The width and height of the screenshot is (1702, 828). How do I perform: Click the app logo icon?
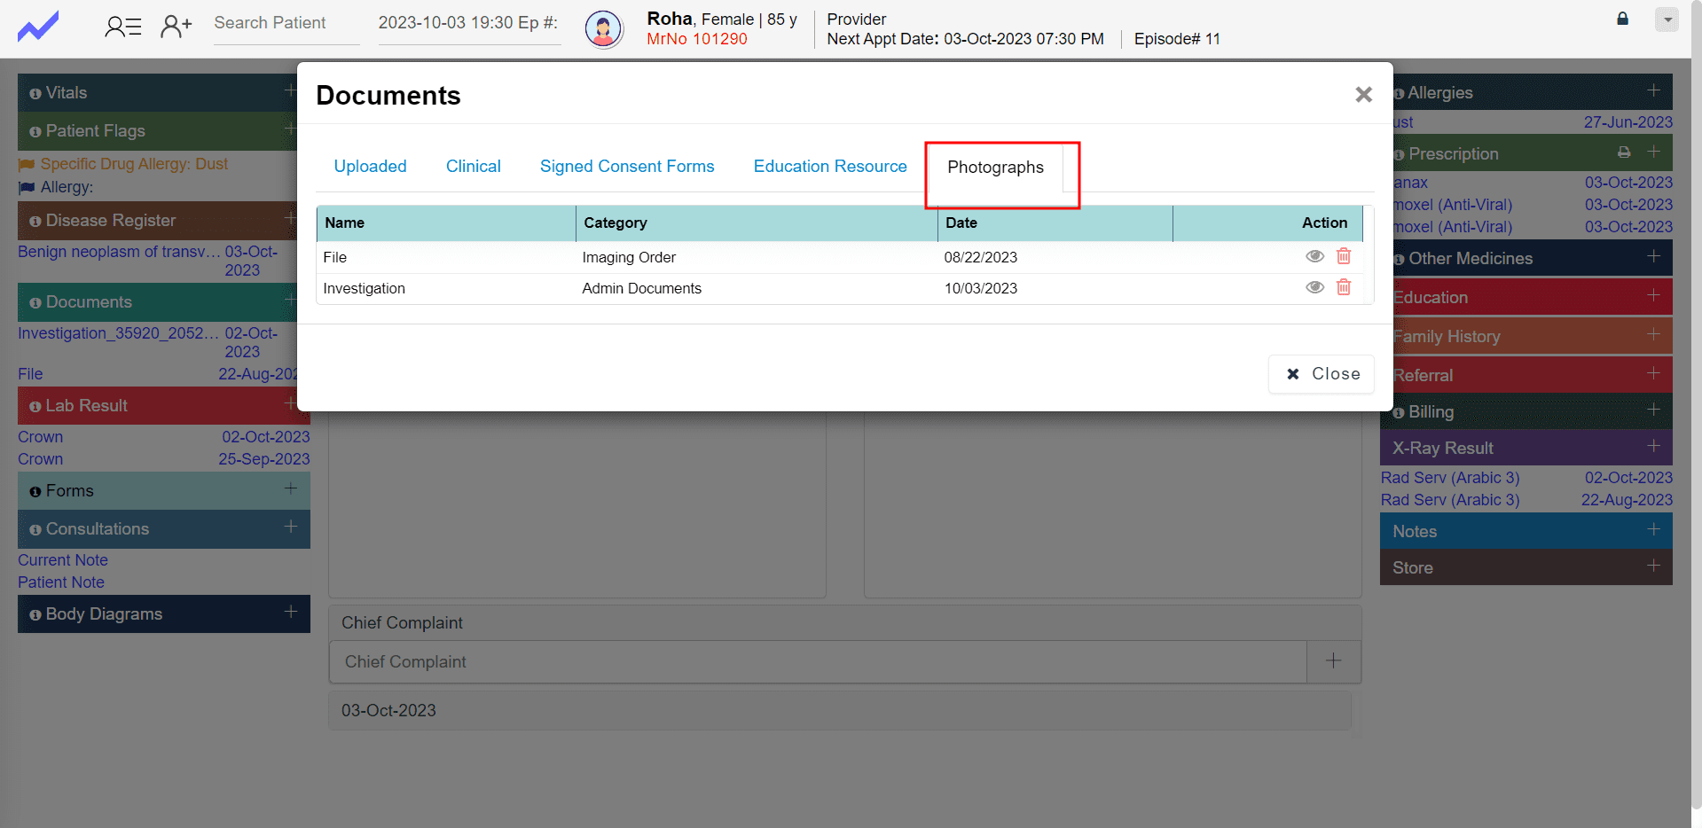pos(38,27)
